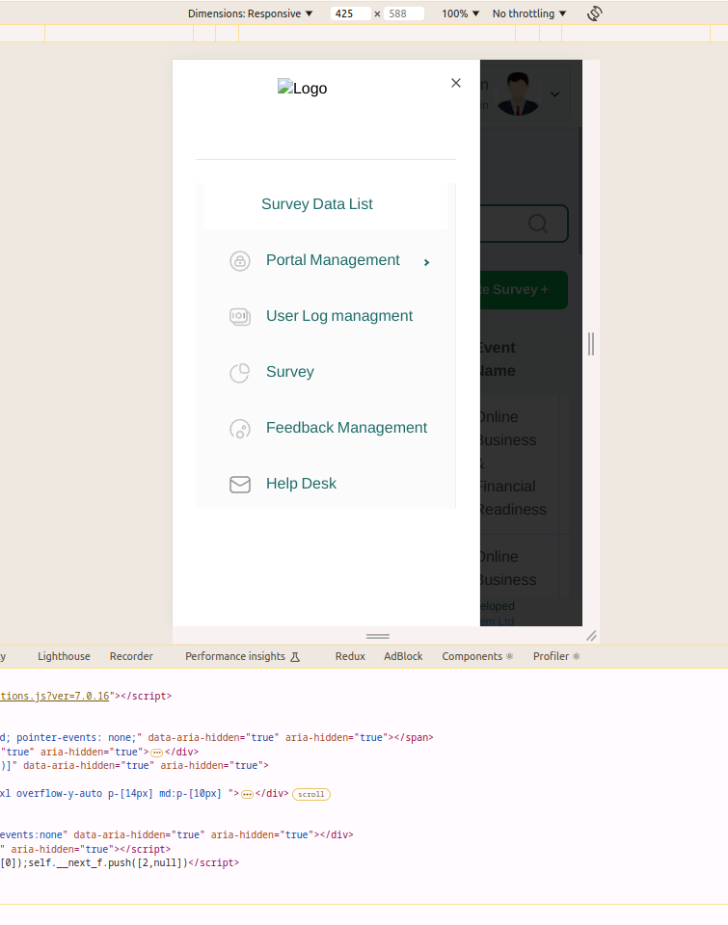Close the sidebar menu with X

point(456,83)
